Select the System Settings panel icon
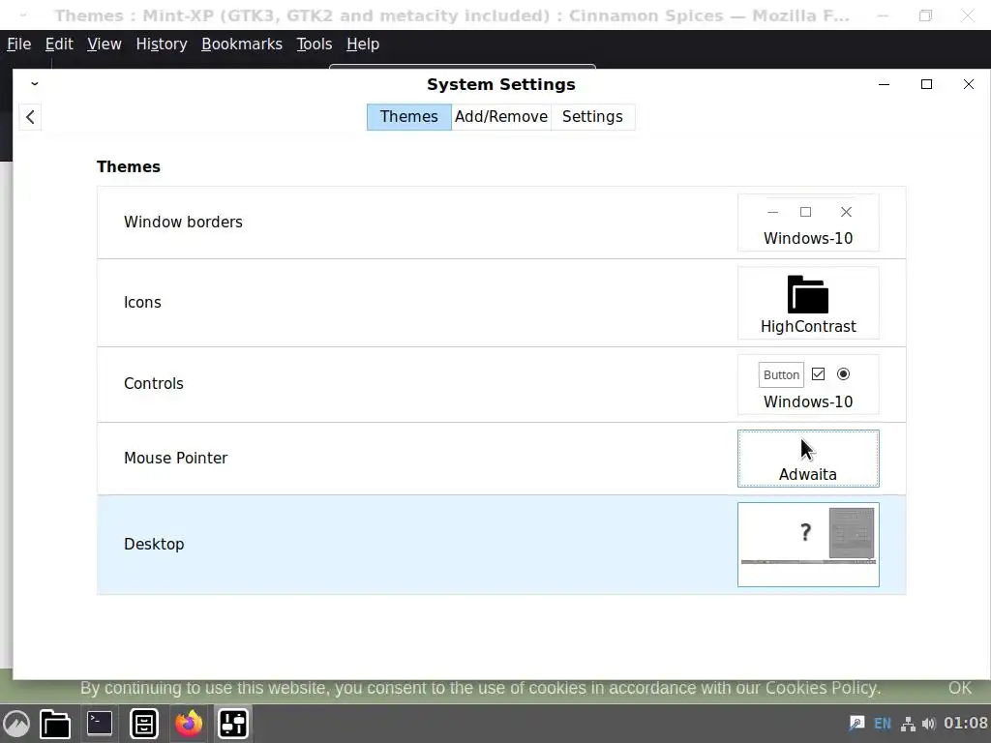 233,724
